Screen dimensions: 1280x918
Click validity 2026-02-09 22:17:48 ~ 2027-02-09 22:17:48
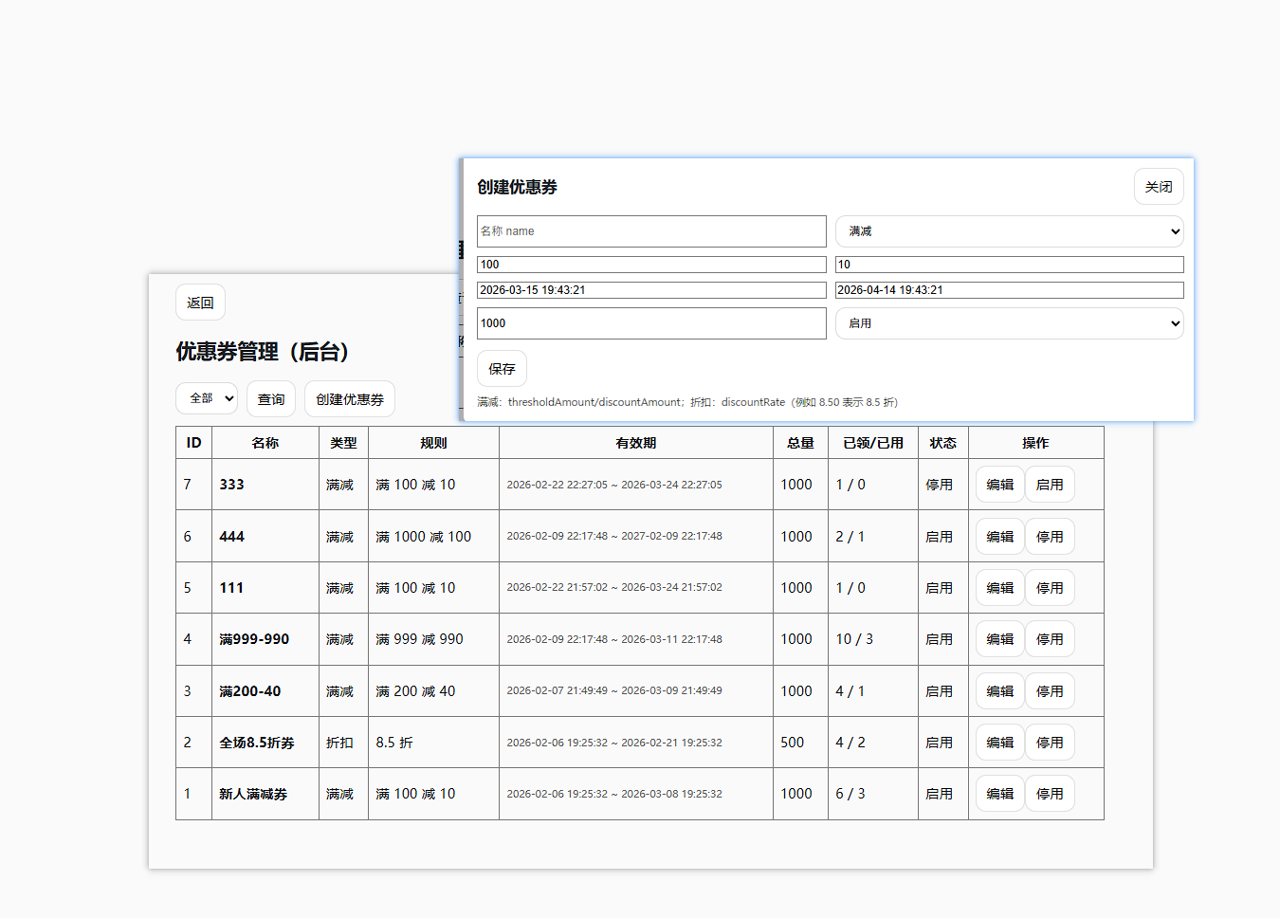pyautogui.click(x=614, y=537)
